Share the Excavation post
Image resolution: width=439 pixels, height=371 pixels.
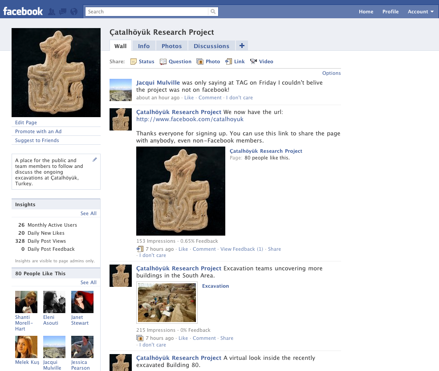(x=227, y=338)
